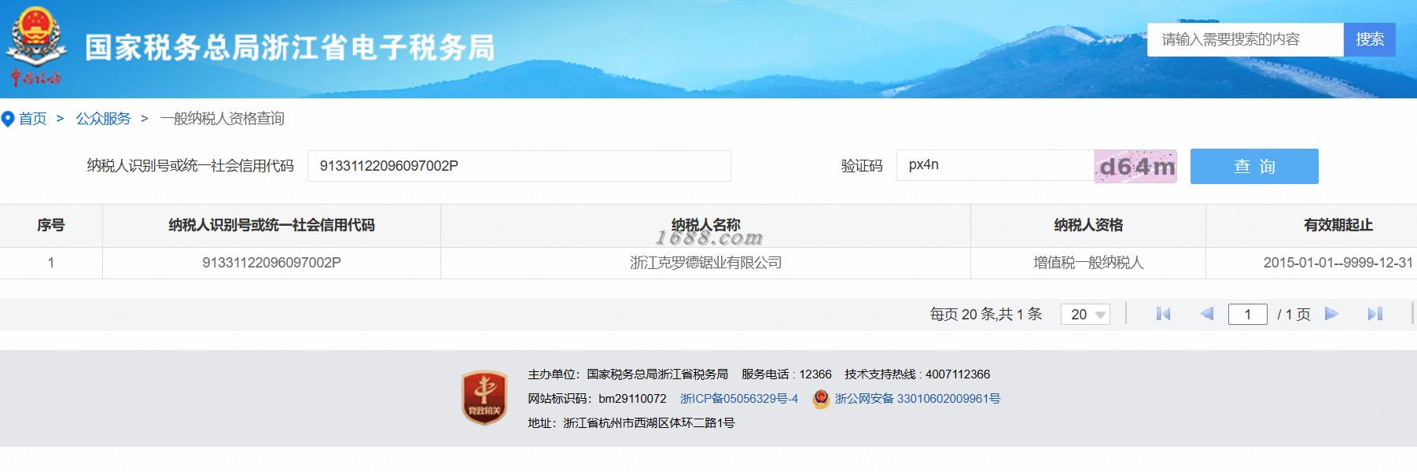The image size is (1417, 472).
Task: Refresh the captcha image d64m
Action: 1135,166
